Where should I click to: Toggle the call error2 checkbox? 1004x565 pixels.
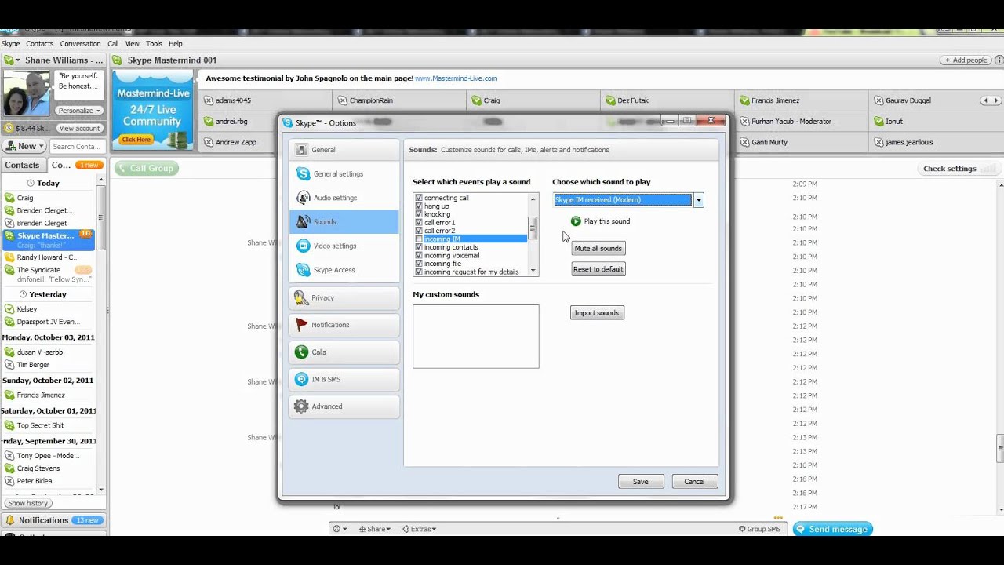click(x=418, y=231)
